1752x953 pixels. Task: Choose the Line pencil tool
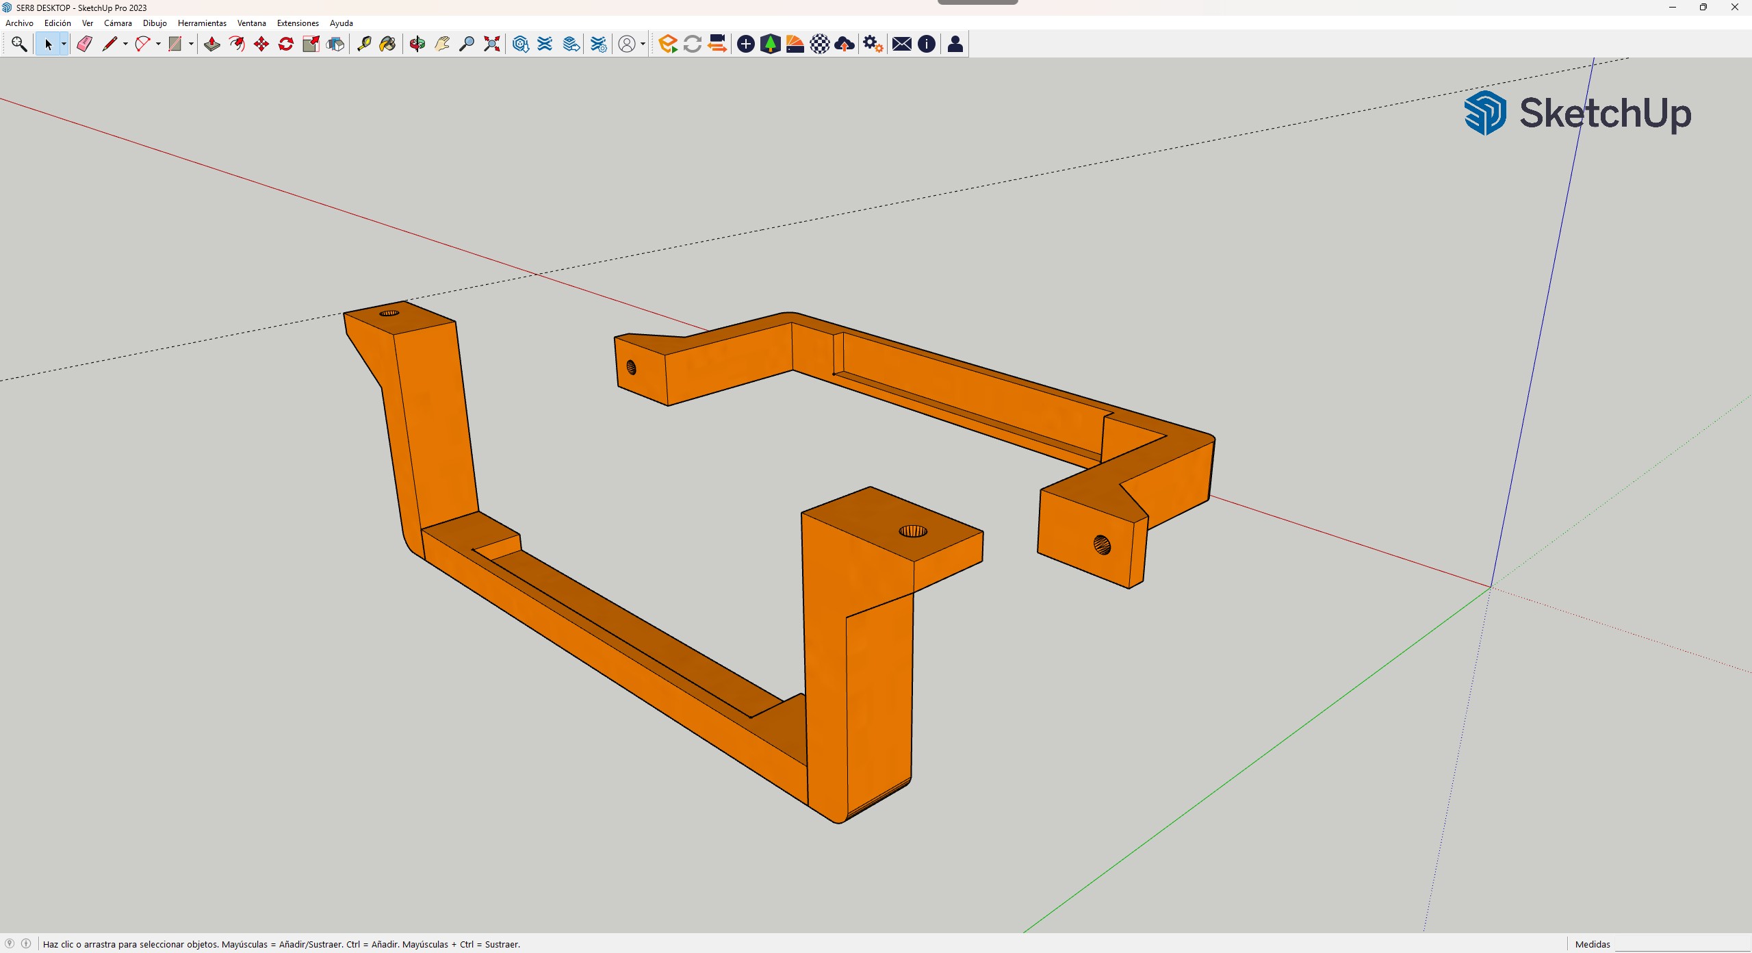pos(109,45)
